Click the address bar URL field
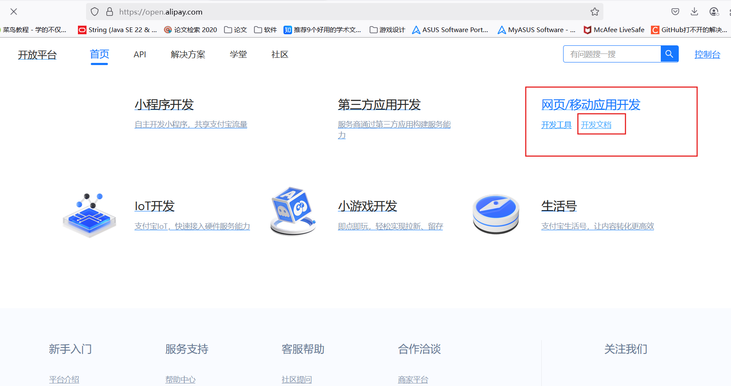 click(345, 12)
